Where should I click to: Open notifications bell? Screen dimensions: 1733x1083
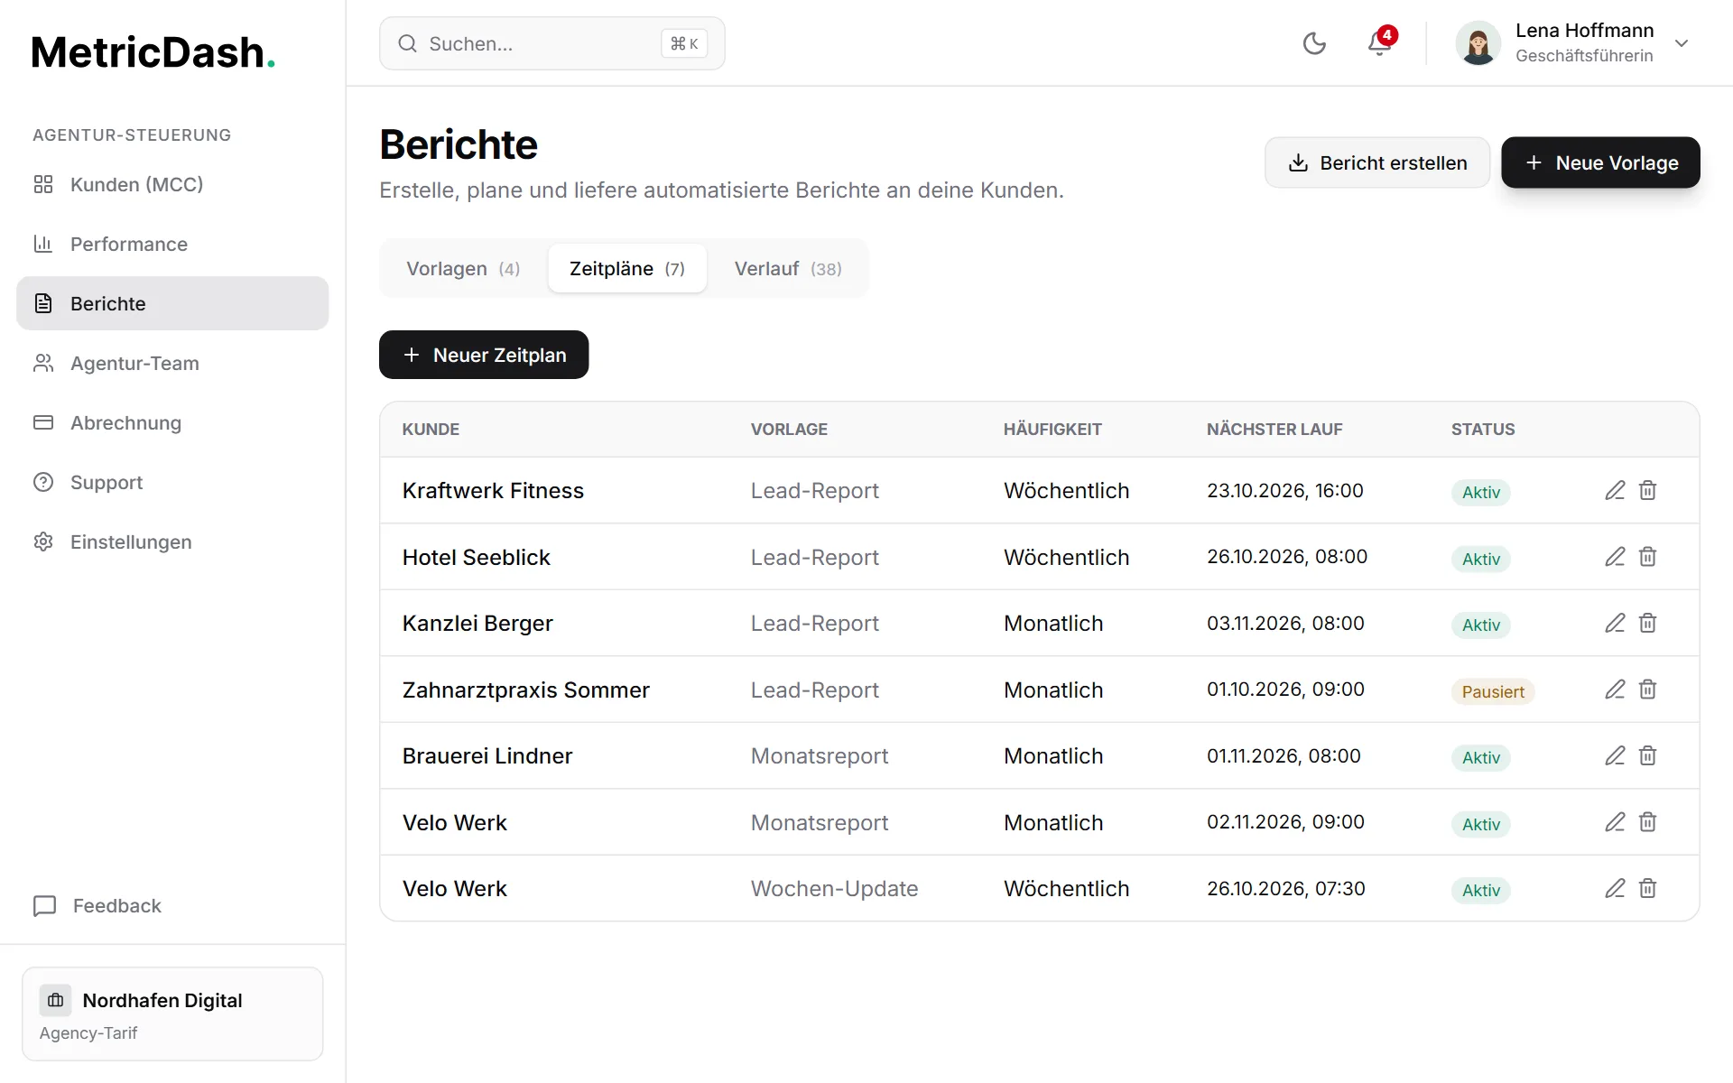(x=1379, y=43)
